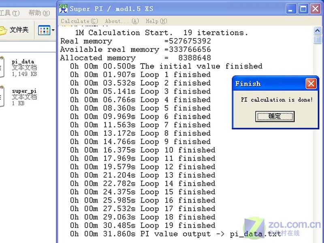Click the 'PI calculation is done!' message text
The width and height of the screenshot is (324, 243).
277,100
